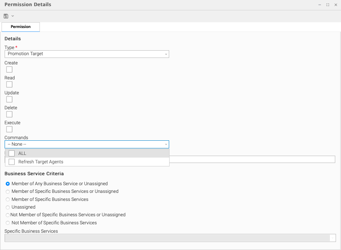Open the save options dropdown arrow
341x250 pixels.
coord(13,16)
